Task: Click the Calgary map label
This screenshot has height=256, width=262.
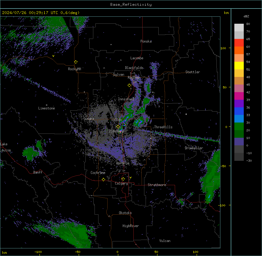Action: [x=122, y=183]
